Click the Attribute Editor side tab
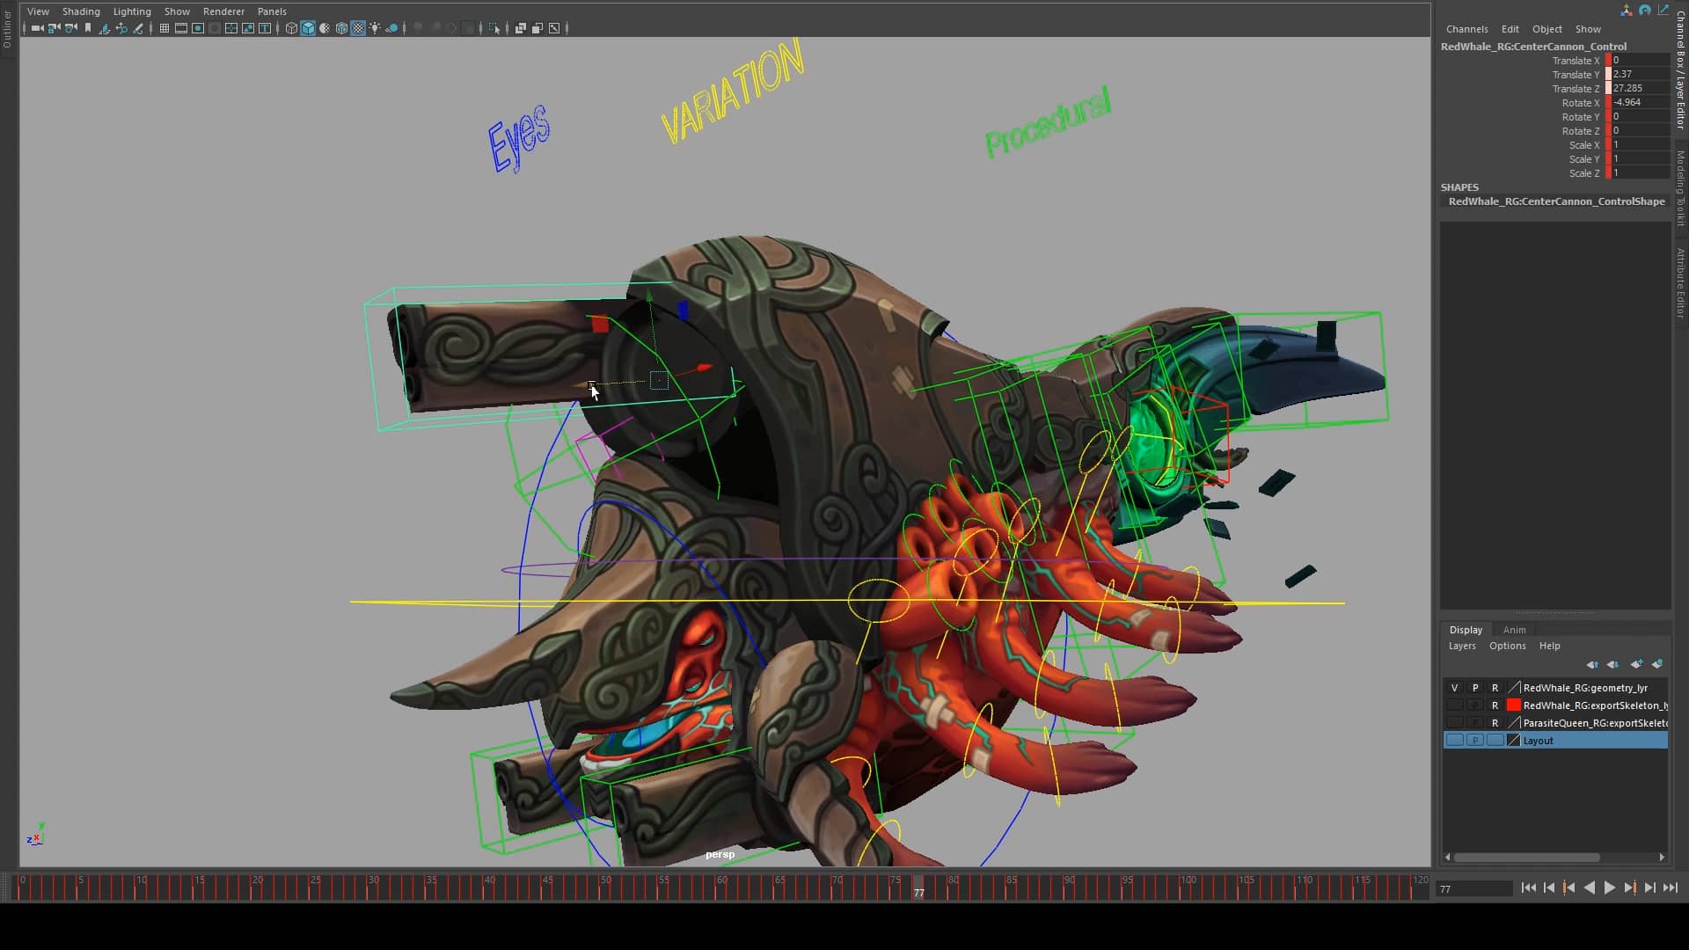The height and width of the screenshot is (950, 1689). pyautogui.click(x=1680, y=281)
